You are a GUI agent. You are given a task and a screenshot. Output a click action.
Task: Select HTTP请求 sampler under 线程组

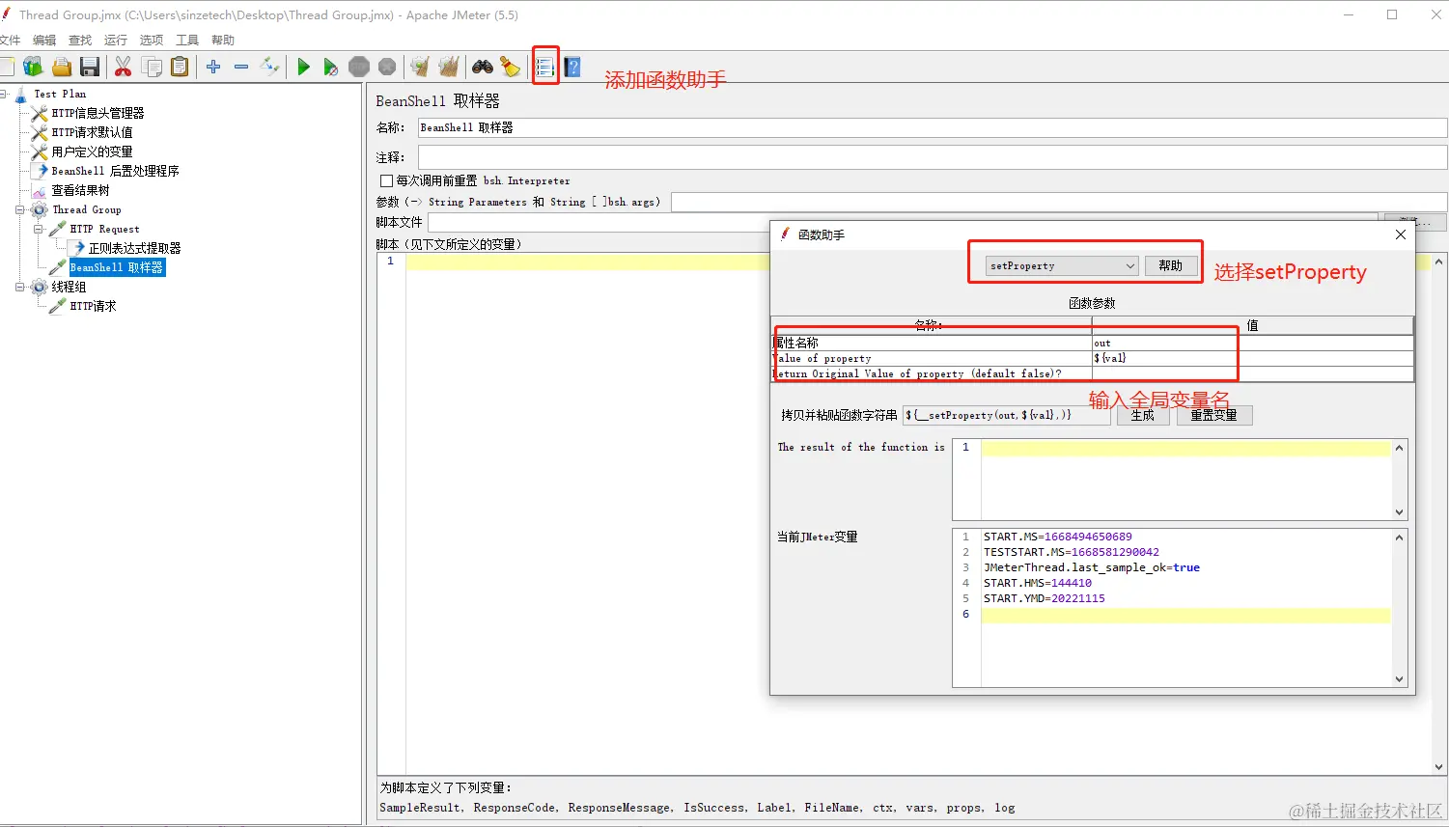point(93,306)
